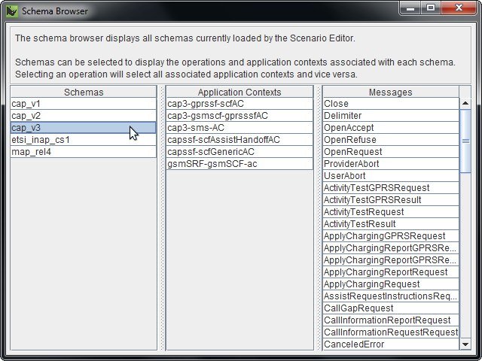The width and height of the screenshot is (482, 361).
Task: Select the map_rel4 schema
Action: [x=84, y=152]
